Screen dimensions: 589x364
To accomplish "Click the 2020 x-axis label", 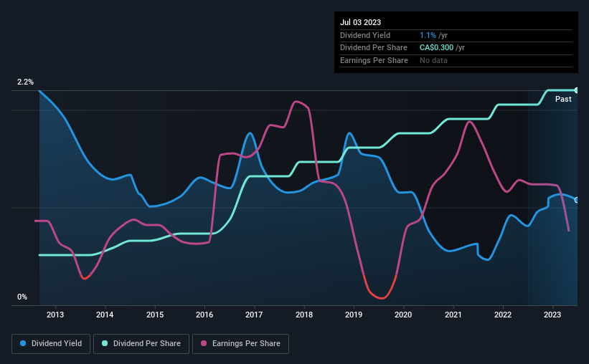I will coord(403,315).
